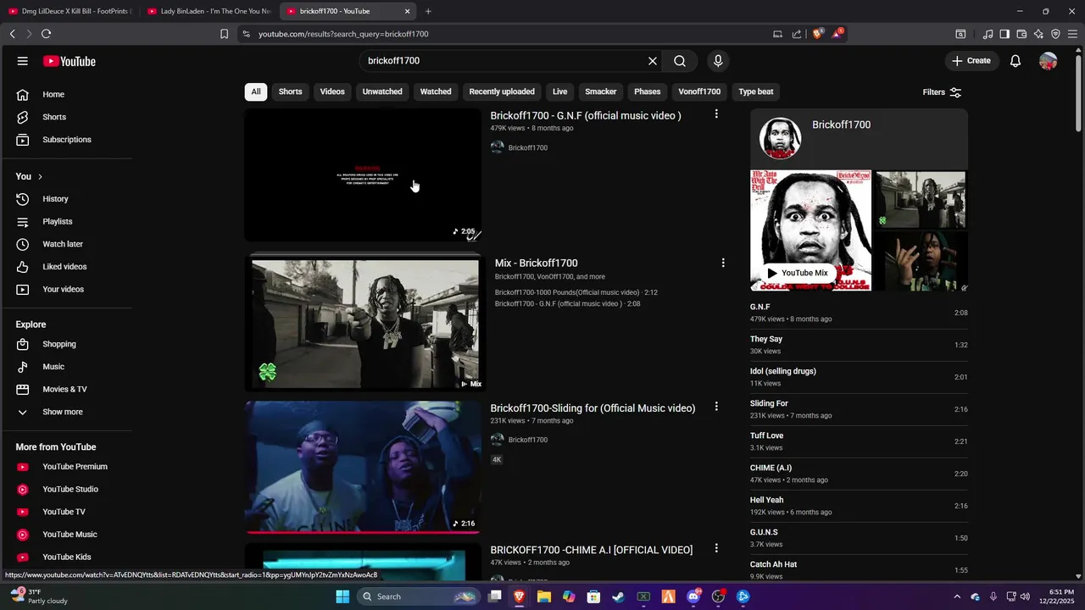Play the YouTube Mix from the channel panel
Screen dimensions: 1085x610
pyautogui.click(x=798, y=273)
